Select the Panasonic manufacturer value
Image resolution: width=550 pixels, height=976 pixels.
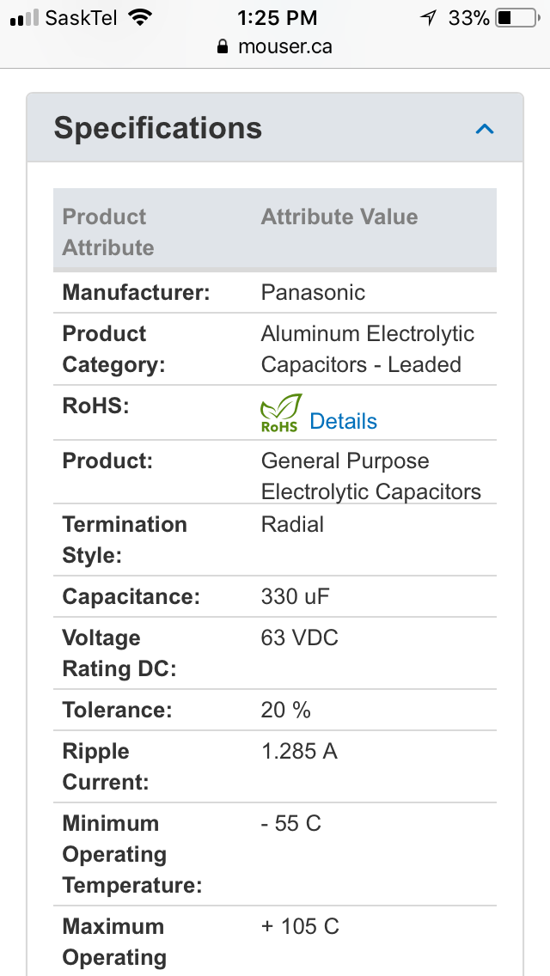[x=313, y=292]
